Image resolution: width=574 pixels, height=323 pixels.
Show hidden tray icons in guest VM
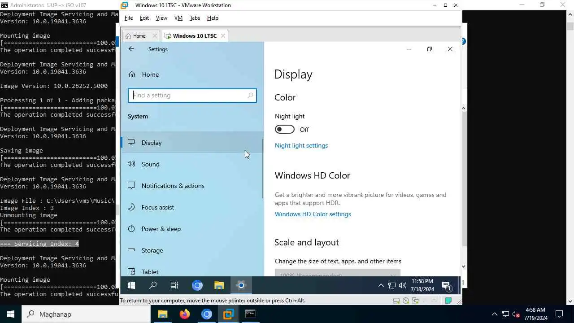(381, 285)
